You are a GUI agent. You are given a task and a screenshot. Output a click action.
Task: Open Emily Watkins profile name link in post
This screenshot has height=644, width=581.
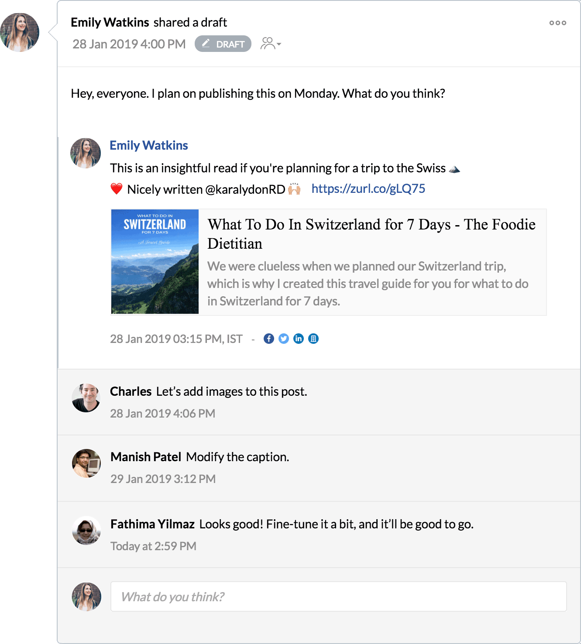pyautogui.click(x=148, y=145)
